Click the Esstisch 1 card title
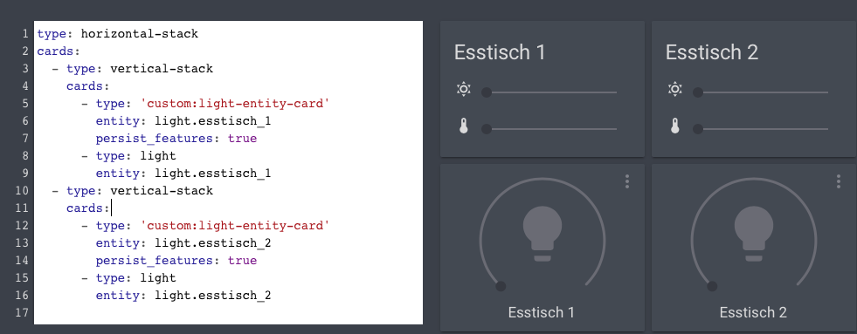The width and height of the screenshot is (857, 334). pos(500,52)
